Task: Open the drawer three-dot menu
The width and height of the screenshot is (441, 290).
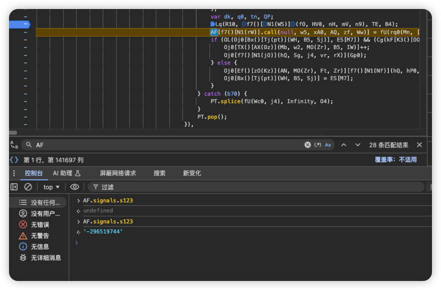Action: tap(14, 173)
